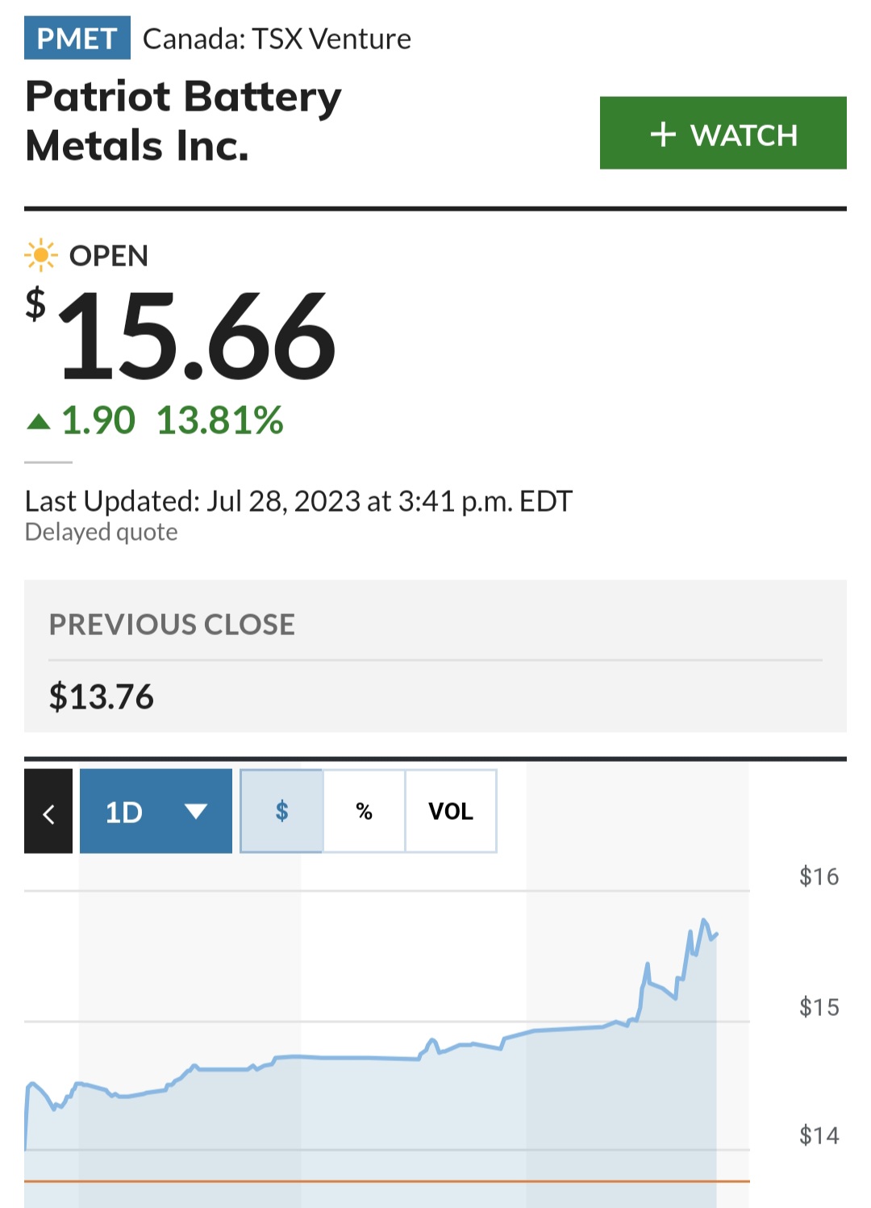871x1208 pixels.
Task: Click the $15 axis label on chart
Action: pyautogui.click(x=819, y=1007)
